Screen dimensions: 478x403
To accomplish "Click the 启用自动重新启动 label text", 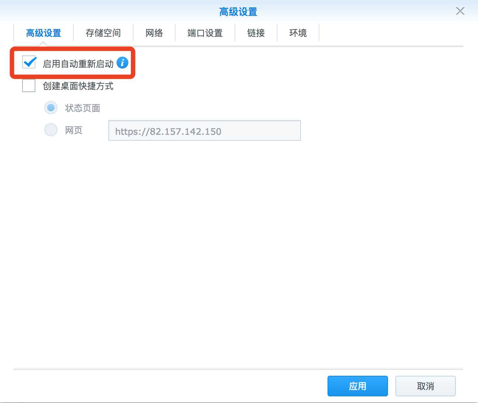I will [x=79, y=63].
